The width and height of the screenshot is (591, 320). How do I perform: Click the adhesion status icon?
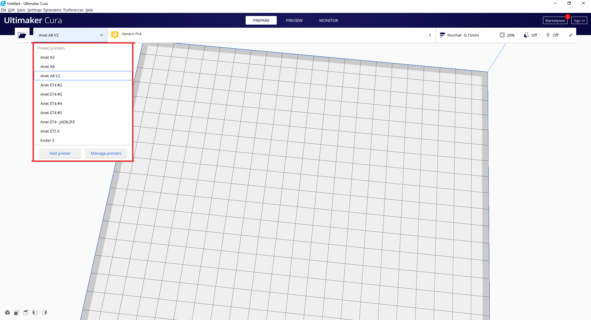pos(548,35)
